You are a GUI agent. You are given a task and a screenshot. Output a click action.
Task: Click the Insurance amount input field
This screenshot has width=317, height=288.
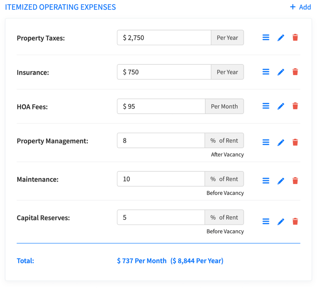point(164,72)
